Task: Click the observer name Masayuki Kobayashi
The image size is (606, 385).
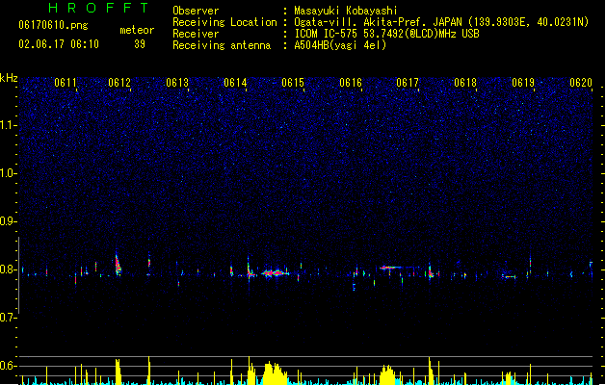Action: [346, 11]
